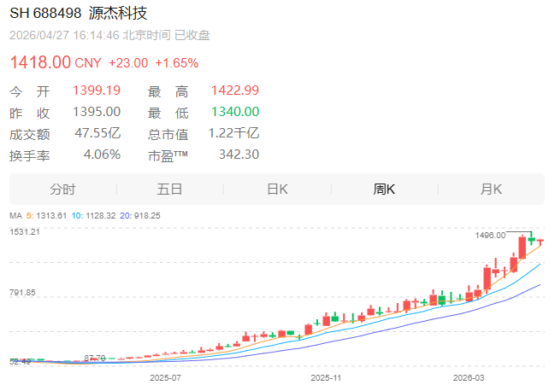This screenshot has width=555, height=385.
Task: Click the MA 5 value 1313.61
Action: pyautogui.click(x=51, y=216)
